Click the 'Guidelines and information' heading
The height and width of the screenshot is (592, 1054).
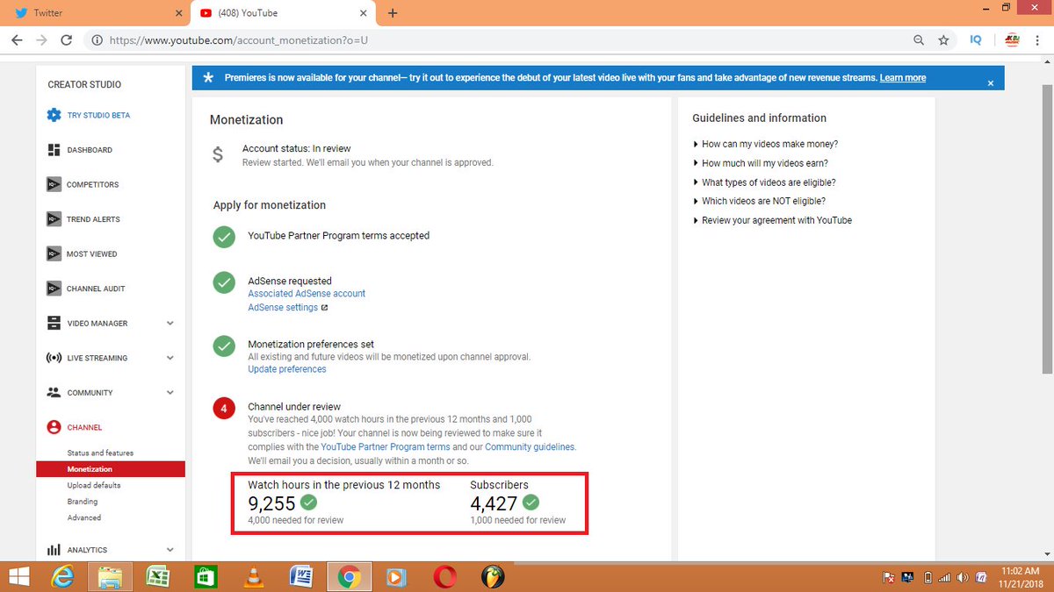759,118
